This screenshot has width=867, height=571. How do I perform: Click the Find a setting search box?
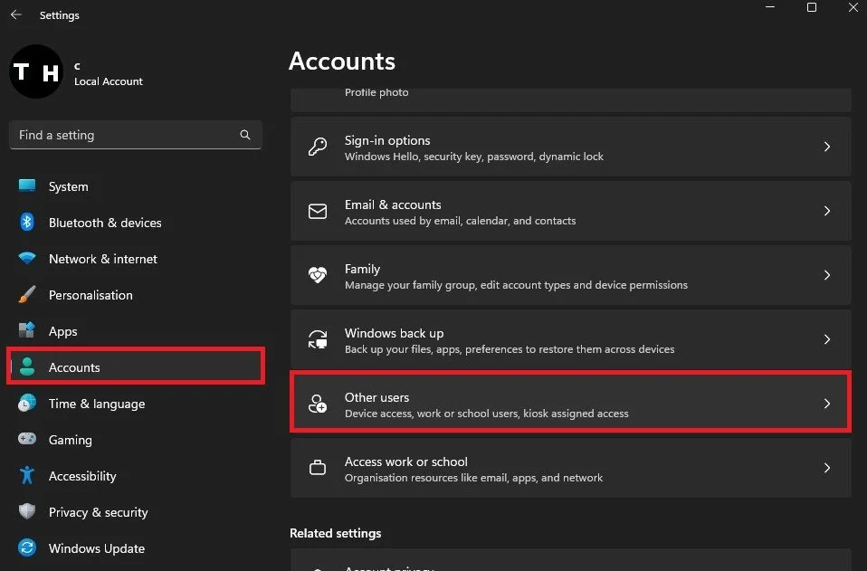pyautogui.click(x=127, y=135)
